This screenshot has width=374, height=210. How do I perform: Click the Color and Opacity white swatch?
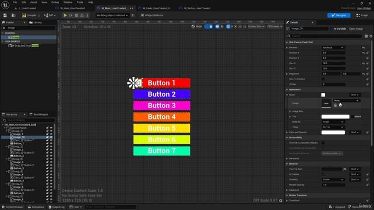(x=333, y=132)
